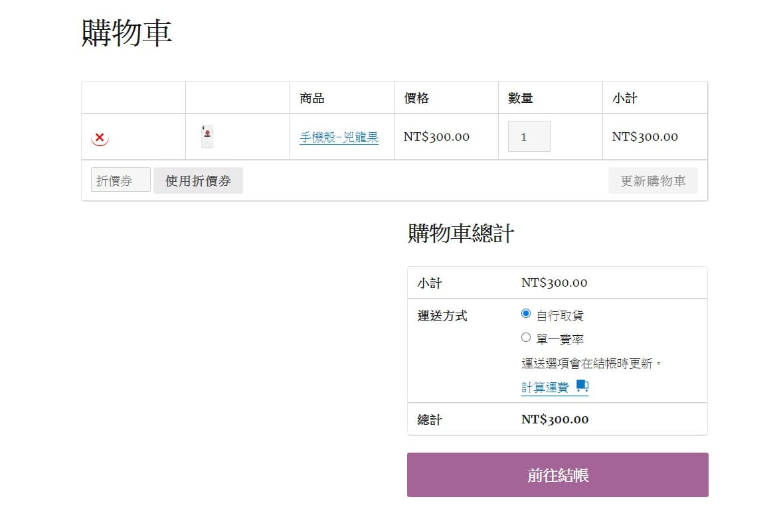
Task: Click the 自行取貨 label text
Action: tap(560, 315)
